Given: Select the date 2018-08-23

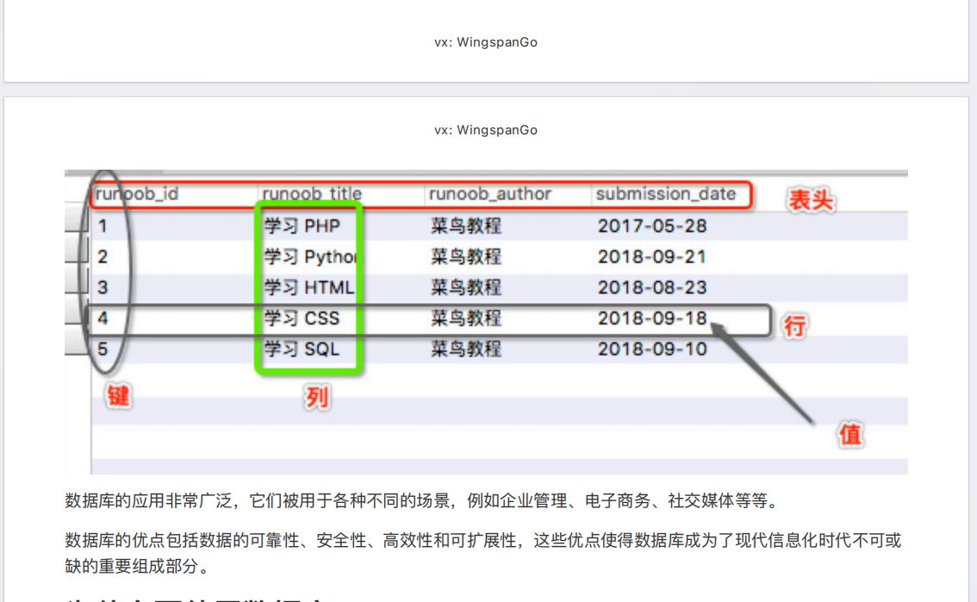Looking at the screenshot, I should 652,288.
